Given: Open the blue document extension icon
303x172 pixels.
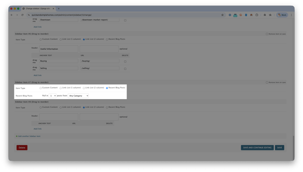Looking at the screenshot, I should click(x=246, y=15).
